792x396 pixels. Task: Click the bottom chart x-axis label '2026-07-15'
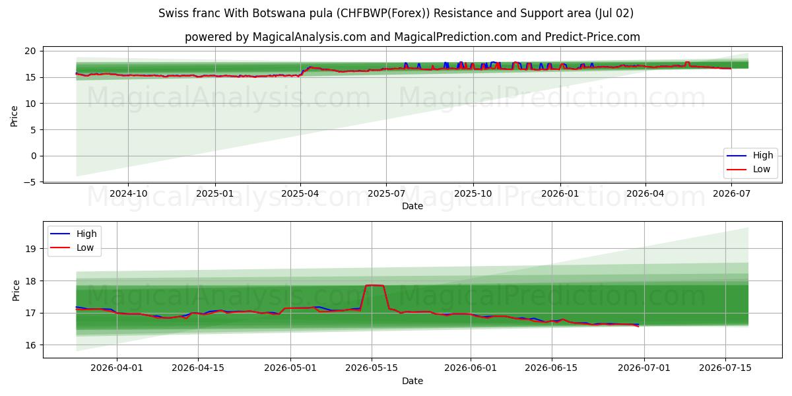tap(725, 369)
